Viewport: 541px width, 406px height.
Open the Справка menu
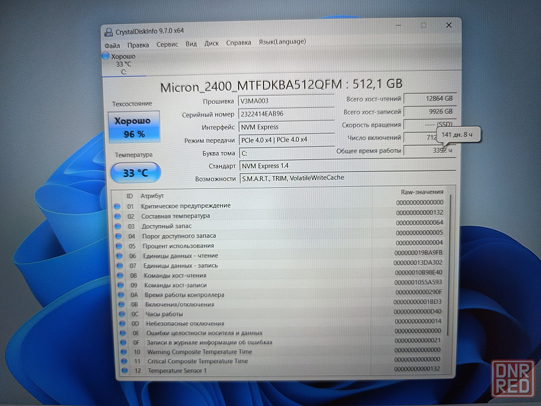(x=239, y=43)
